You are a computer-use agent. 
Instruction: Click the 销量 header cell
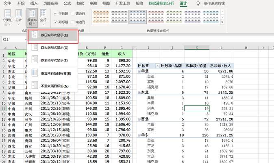point(105,54)
